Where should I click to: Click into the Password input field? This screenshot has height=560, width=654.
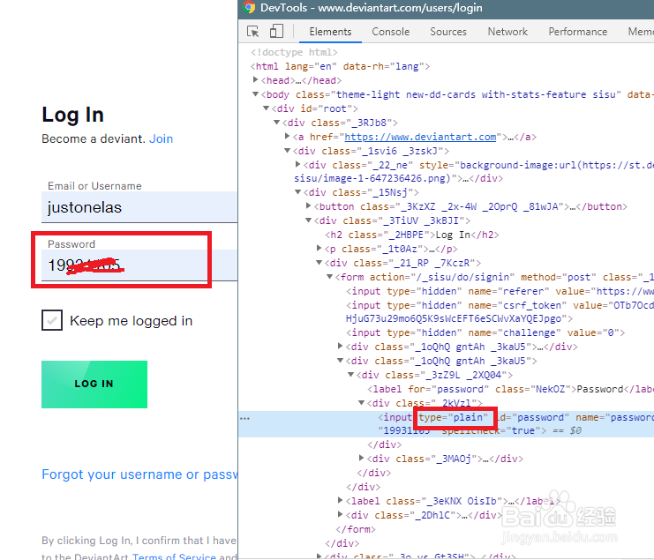point(139,265)
